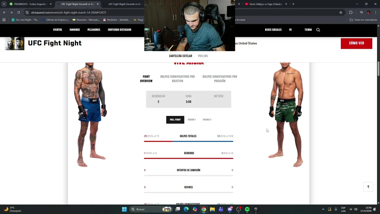Click the Cómo Ver button
The image size is (380, 214).
pyautogui.click(x=357, y=43)
